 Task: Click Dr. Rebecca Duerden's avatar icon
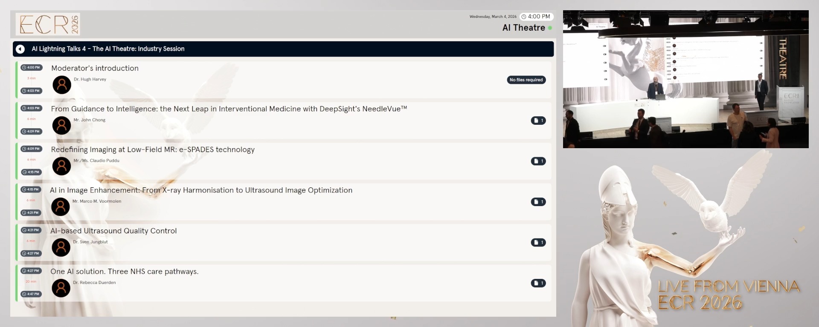[x=61, y=288]
